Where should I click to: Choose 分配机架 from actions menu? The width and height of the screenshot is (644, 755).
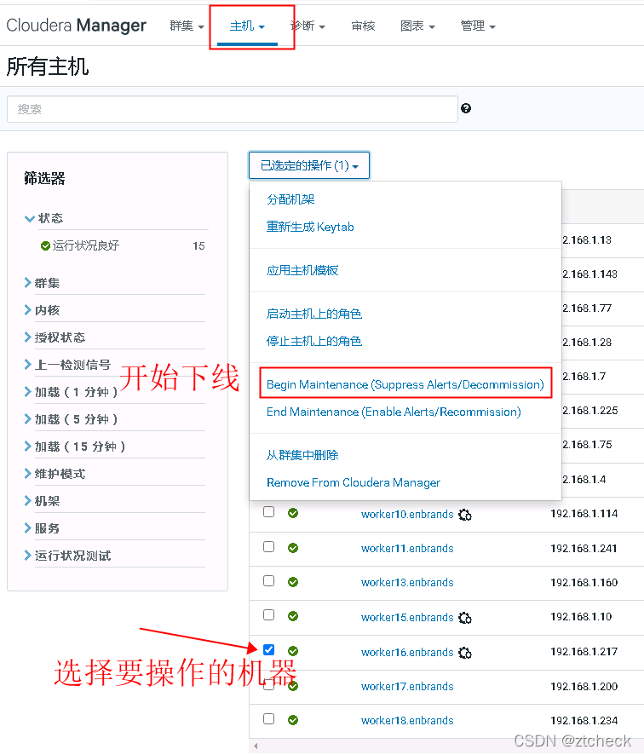pyautogui.click(x=290, y=199)
